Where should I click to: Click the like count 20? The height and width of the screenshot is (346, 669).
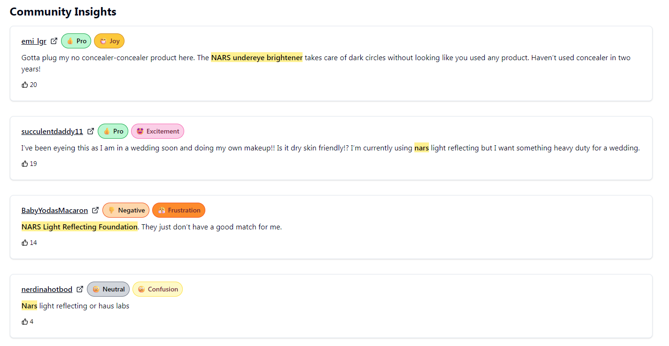(x=33, y=85)
